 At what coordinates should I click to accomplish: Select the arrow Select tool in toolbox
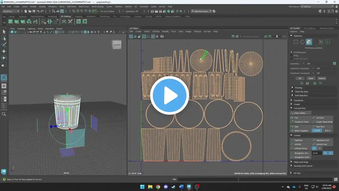[4, 32]
